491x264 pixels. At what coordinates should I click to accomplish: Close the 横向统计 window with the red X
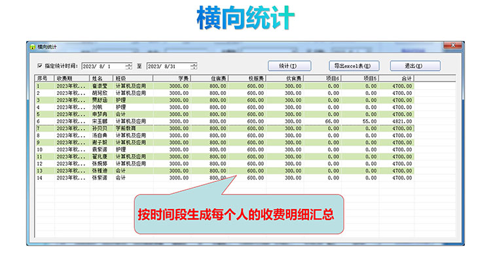click(453, 45)
